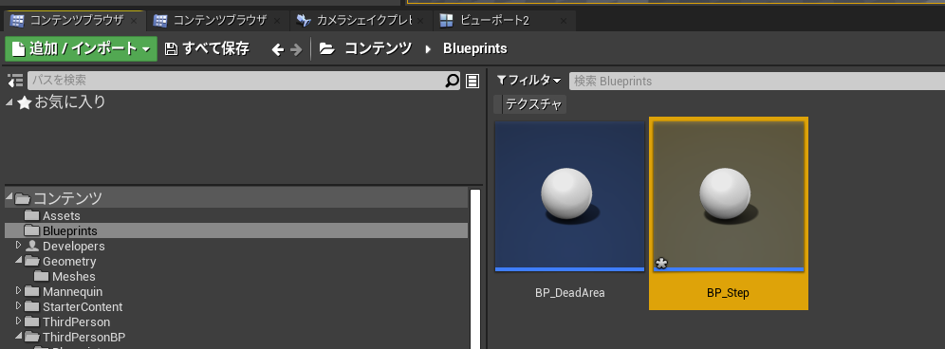The width and height of the screenshot is (945, 349).
Task: Click the StarterContent folder icon
Action: 32,306
